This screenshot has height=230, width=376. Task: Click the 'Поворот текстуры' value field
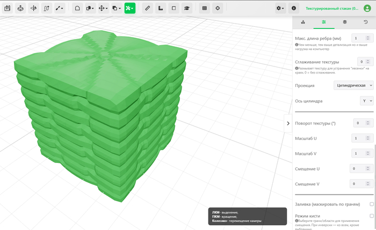pos(363,123)
